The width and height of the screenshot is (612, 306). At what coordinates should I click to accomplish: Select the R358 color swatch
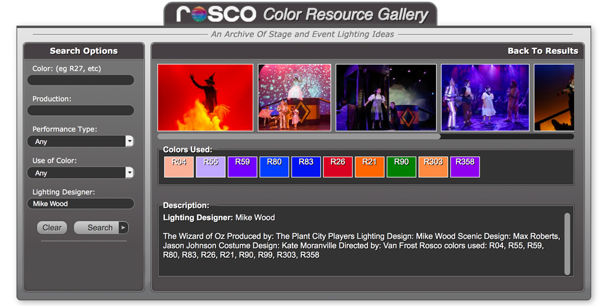click(465, 167)
